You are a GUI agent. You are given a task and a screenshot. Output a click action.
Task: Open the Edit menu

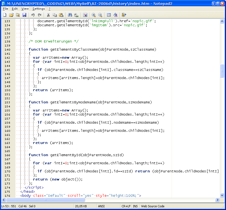pyautogui.click(x=15, y=9)
